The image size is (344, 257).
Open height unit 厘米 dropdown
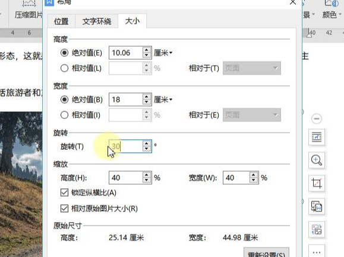click(163, 53)
